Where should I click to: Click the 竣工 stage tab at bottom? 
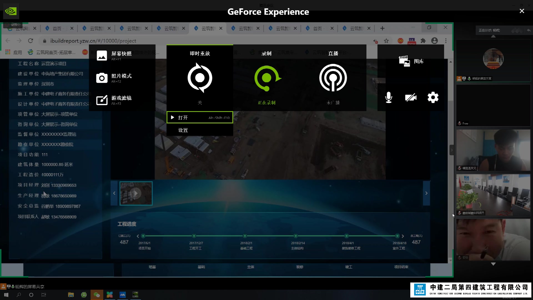[349, 267]
